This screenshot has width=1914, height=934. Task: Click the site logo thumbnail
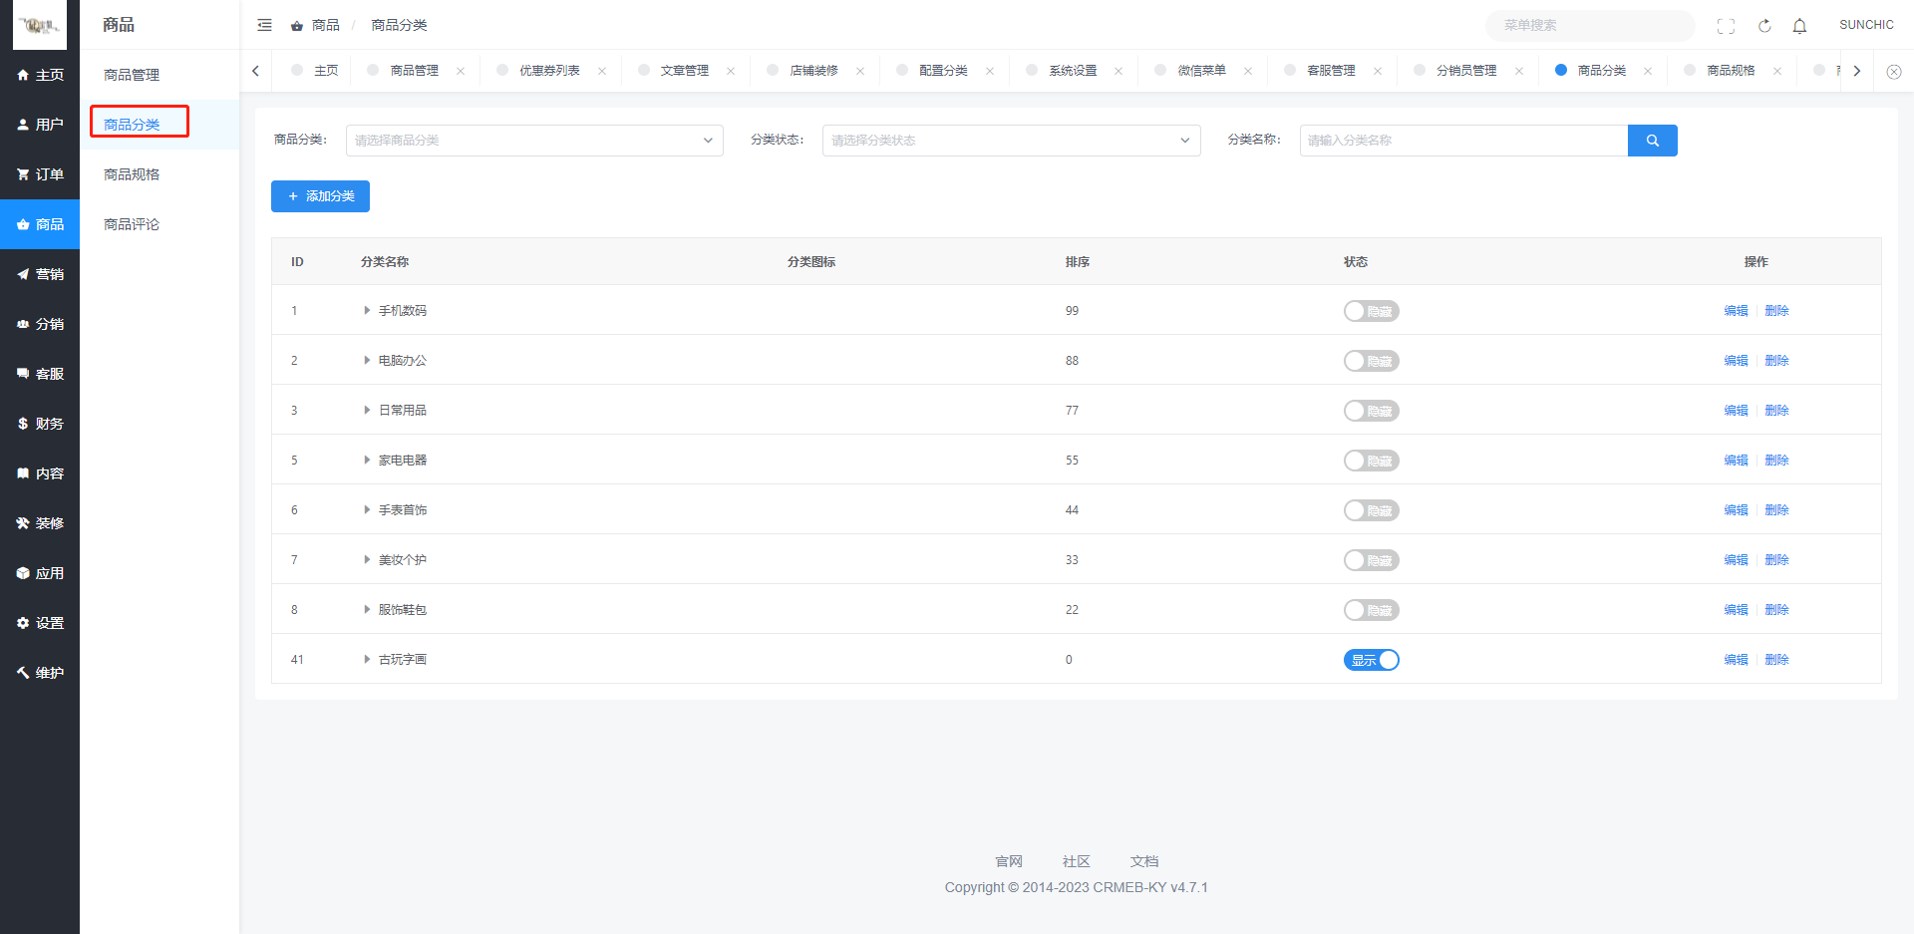(40, 25)
